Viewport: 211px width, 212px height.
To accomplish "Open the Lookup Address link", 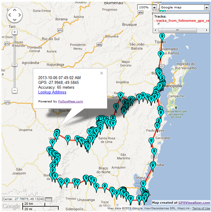I will point(52,92).
